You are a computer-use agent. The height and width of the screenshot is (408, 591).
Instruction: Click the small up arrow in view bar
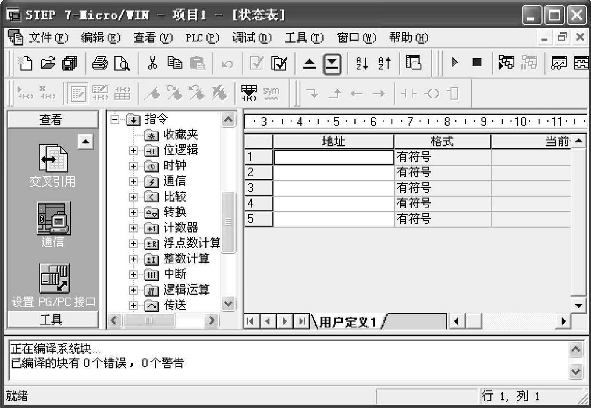point(86,141)
